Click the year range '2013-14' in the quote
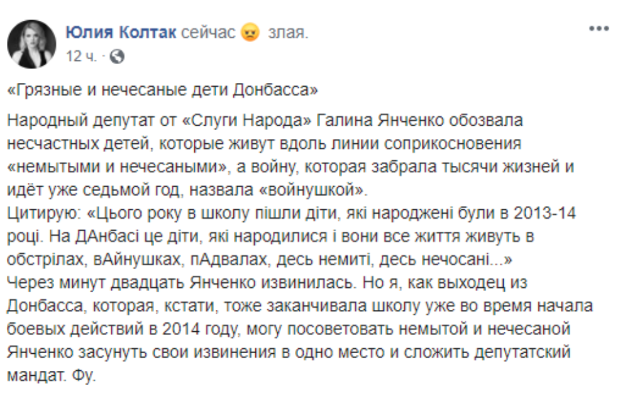625x406 pixels. pos(545,213)
